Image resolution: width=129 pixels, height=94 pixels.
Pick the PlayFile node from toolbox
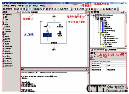click(6, 37)
